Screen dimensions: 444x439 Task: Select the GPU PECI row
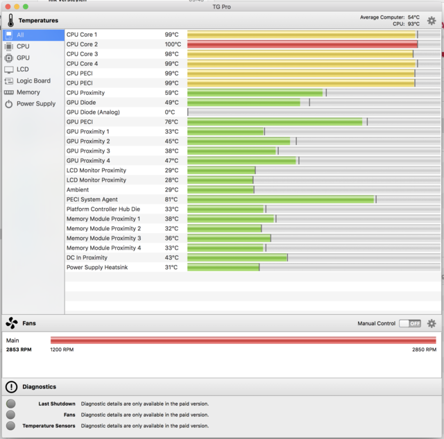(x=253, y=121)
